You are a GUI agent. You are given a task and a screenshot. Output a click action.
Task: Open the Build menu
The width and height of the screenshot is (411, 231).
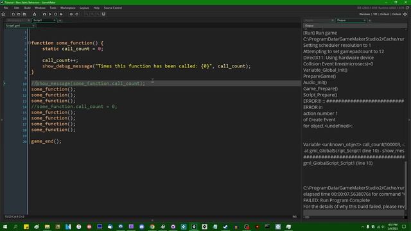click(27, 8)
